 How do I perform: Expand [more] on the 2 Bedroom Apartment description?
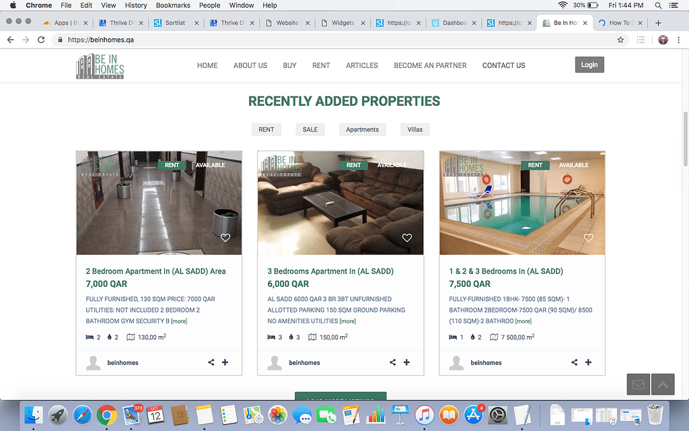pos(179,321)
